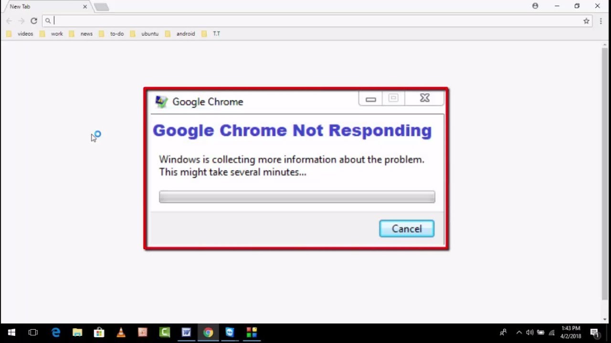The height and width of the screenshot is (343, 611).
Task: Click the Chrome forward arrow
Action: coord(21,21)
